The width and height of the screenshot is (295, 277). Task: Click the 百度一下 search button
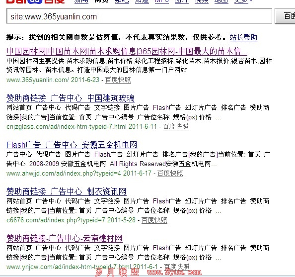[x=285, y=16]
